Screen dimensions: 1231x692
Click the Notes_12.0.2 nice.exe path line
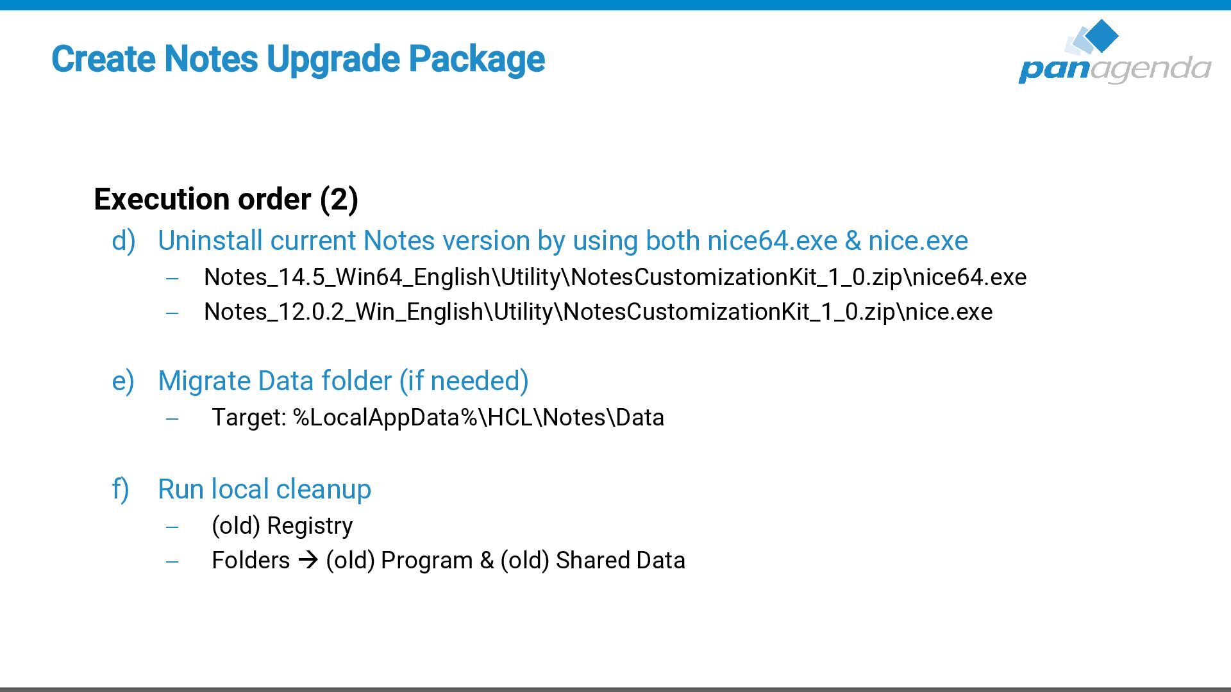[598, 312]
